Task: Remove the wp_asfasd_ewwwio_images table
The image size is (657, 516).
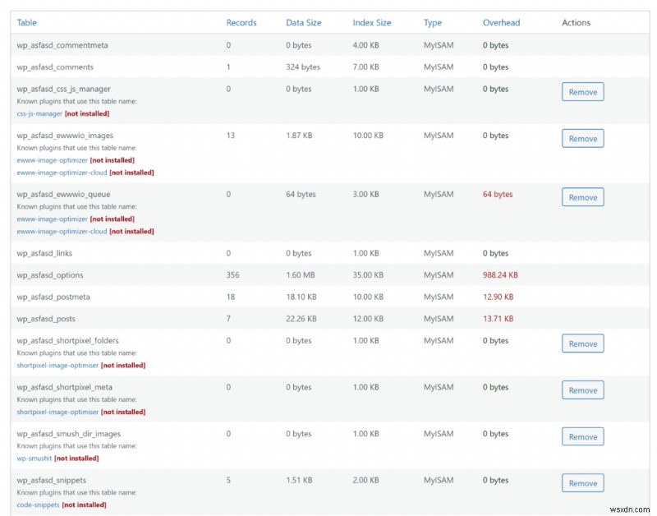Action: [x=582, y=138]
